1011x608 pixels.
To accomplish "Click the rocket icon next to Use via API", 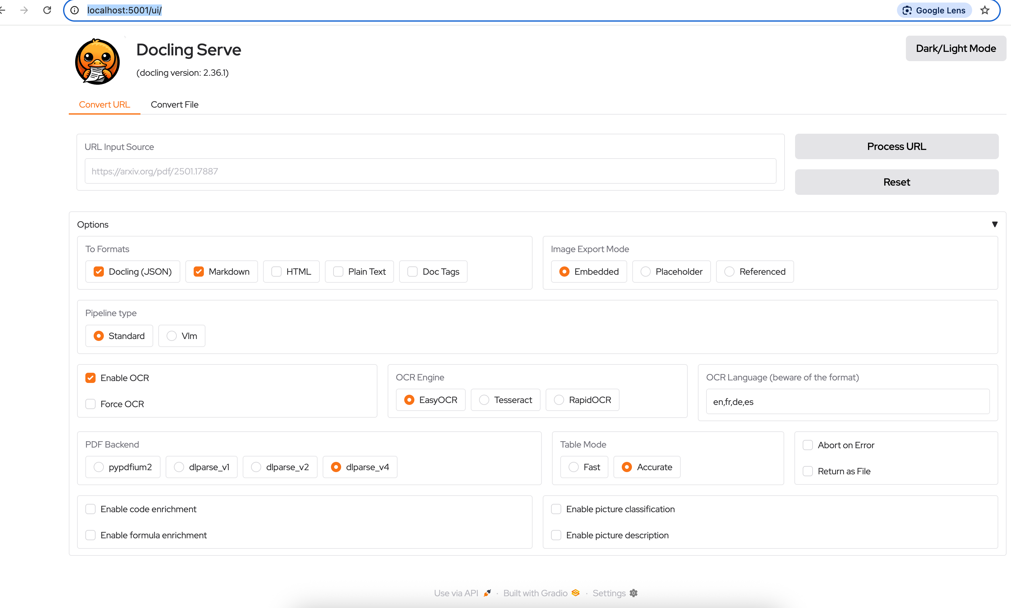I will tap(487, 593).
